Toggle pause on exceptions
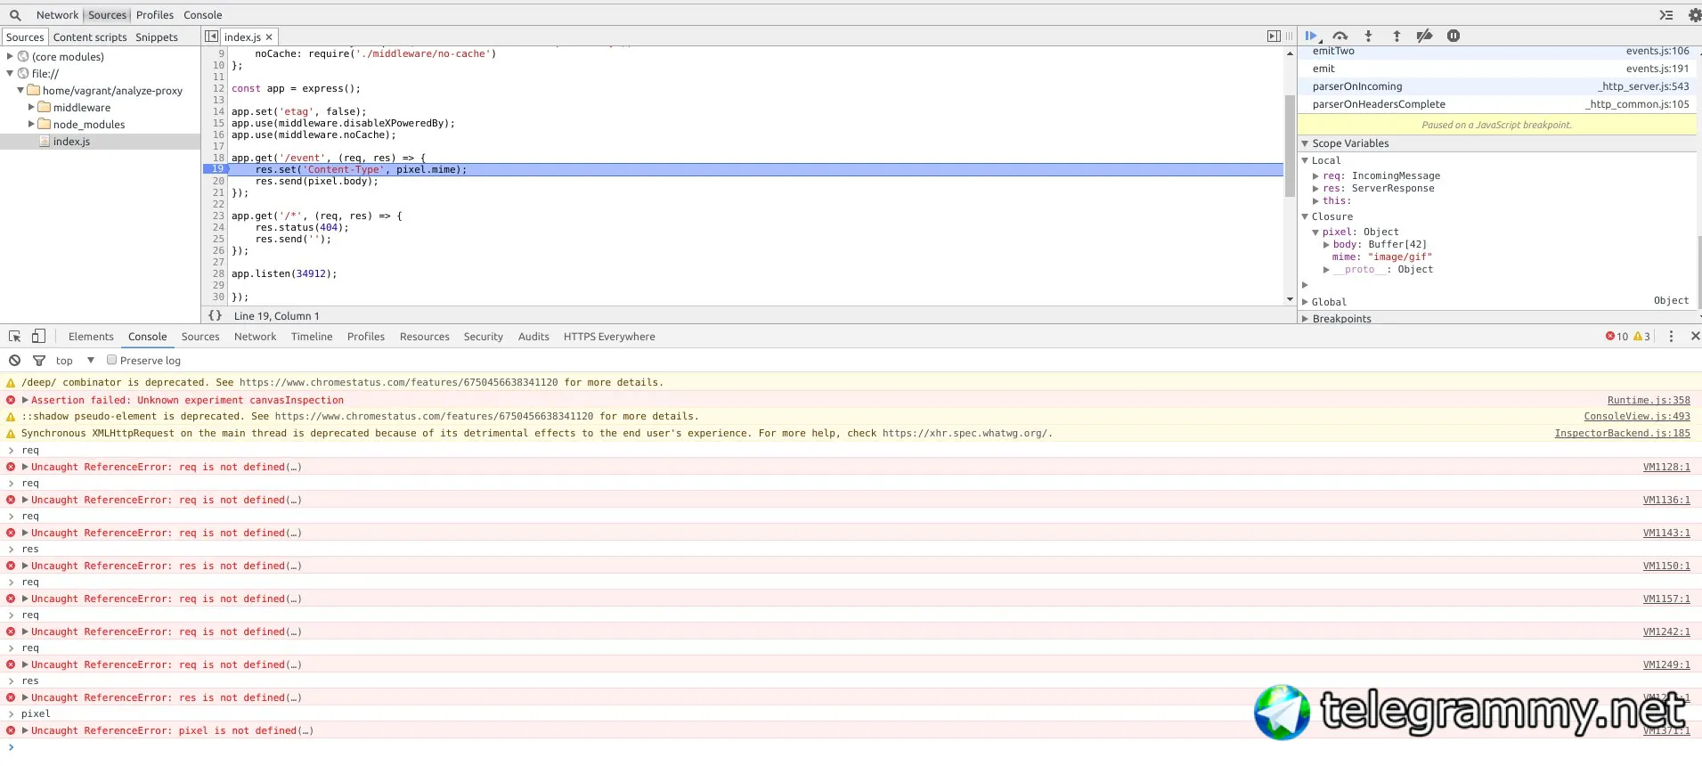Image resolution: width=1702 pixels, height=766 pixels. coord(1454,37)
